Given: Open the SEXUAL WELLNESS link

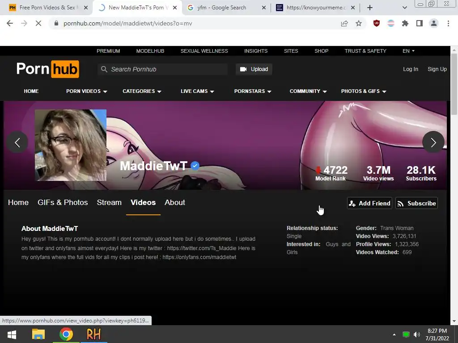Looking at the screenshot, I should (x=204, y=51).
